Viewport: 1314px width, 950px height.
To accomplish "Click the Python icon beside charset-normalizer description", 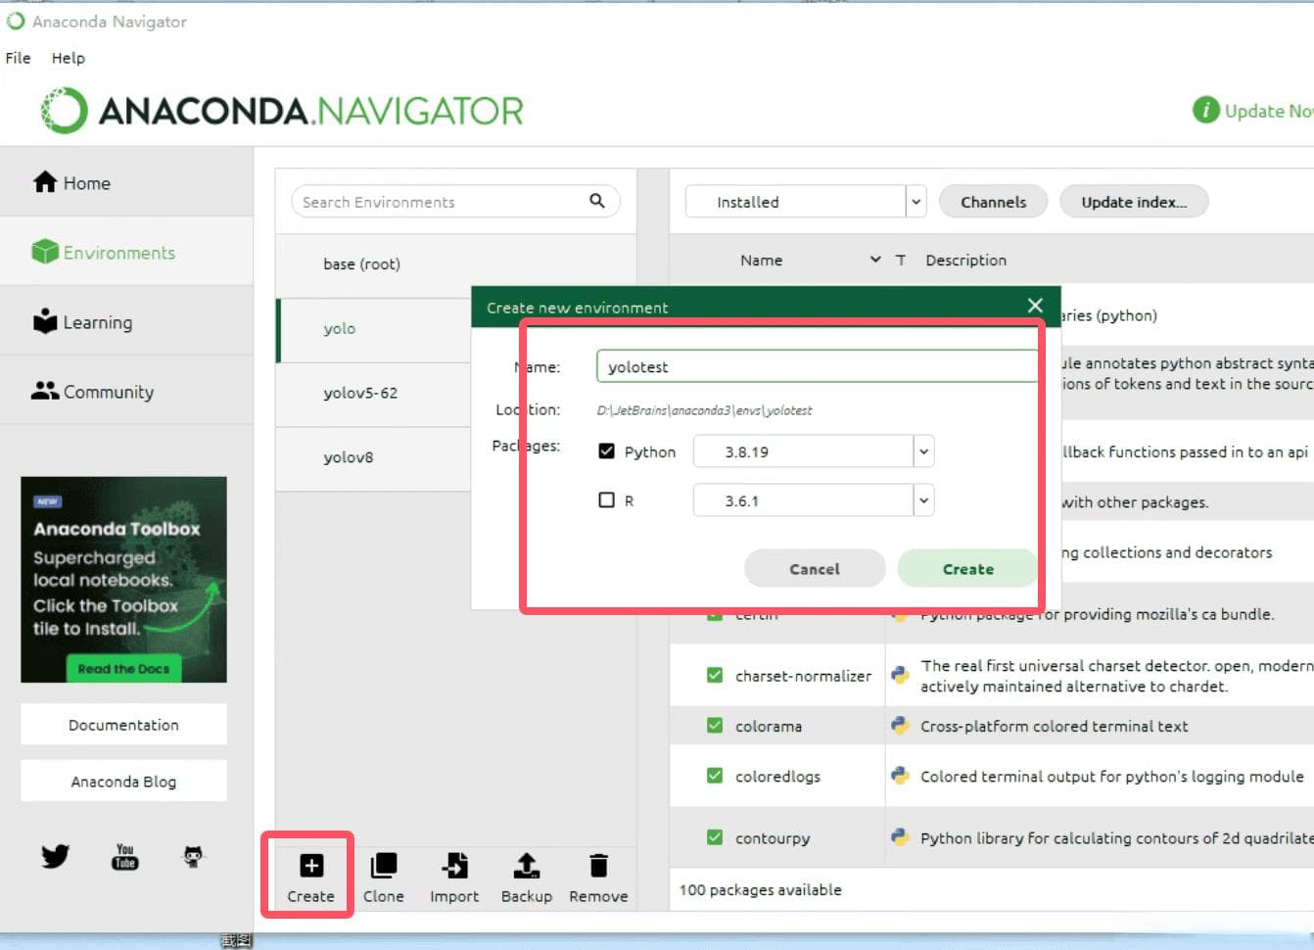I will coord(900,675).
